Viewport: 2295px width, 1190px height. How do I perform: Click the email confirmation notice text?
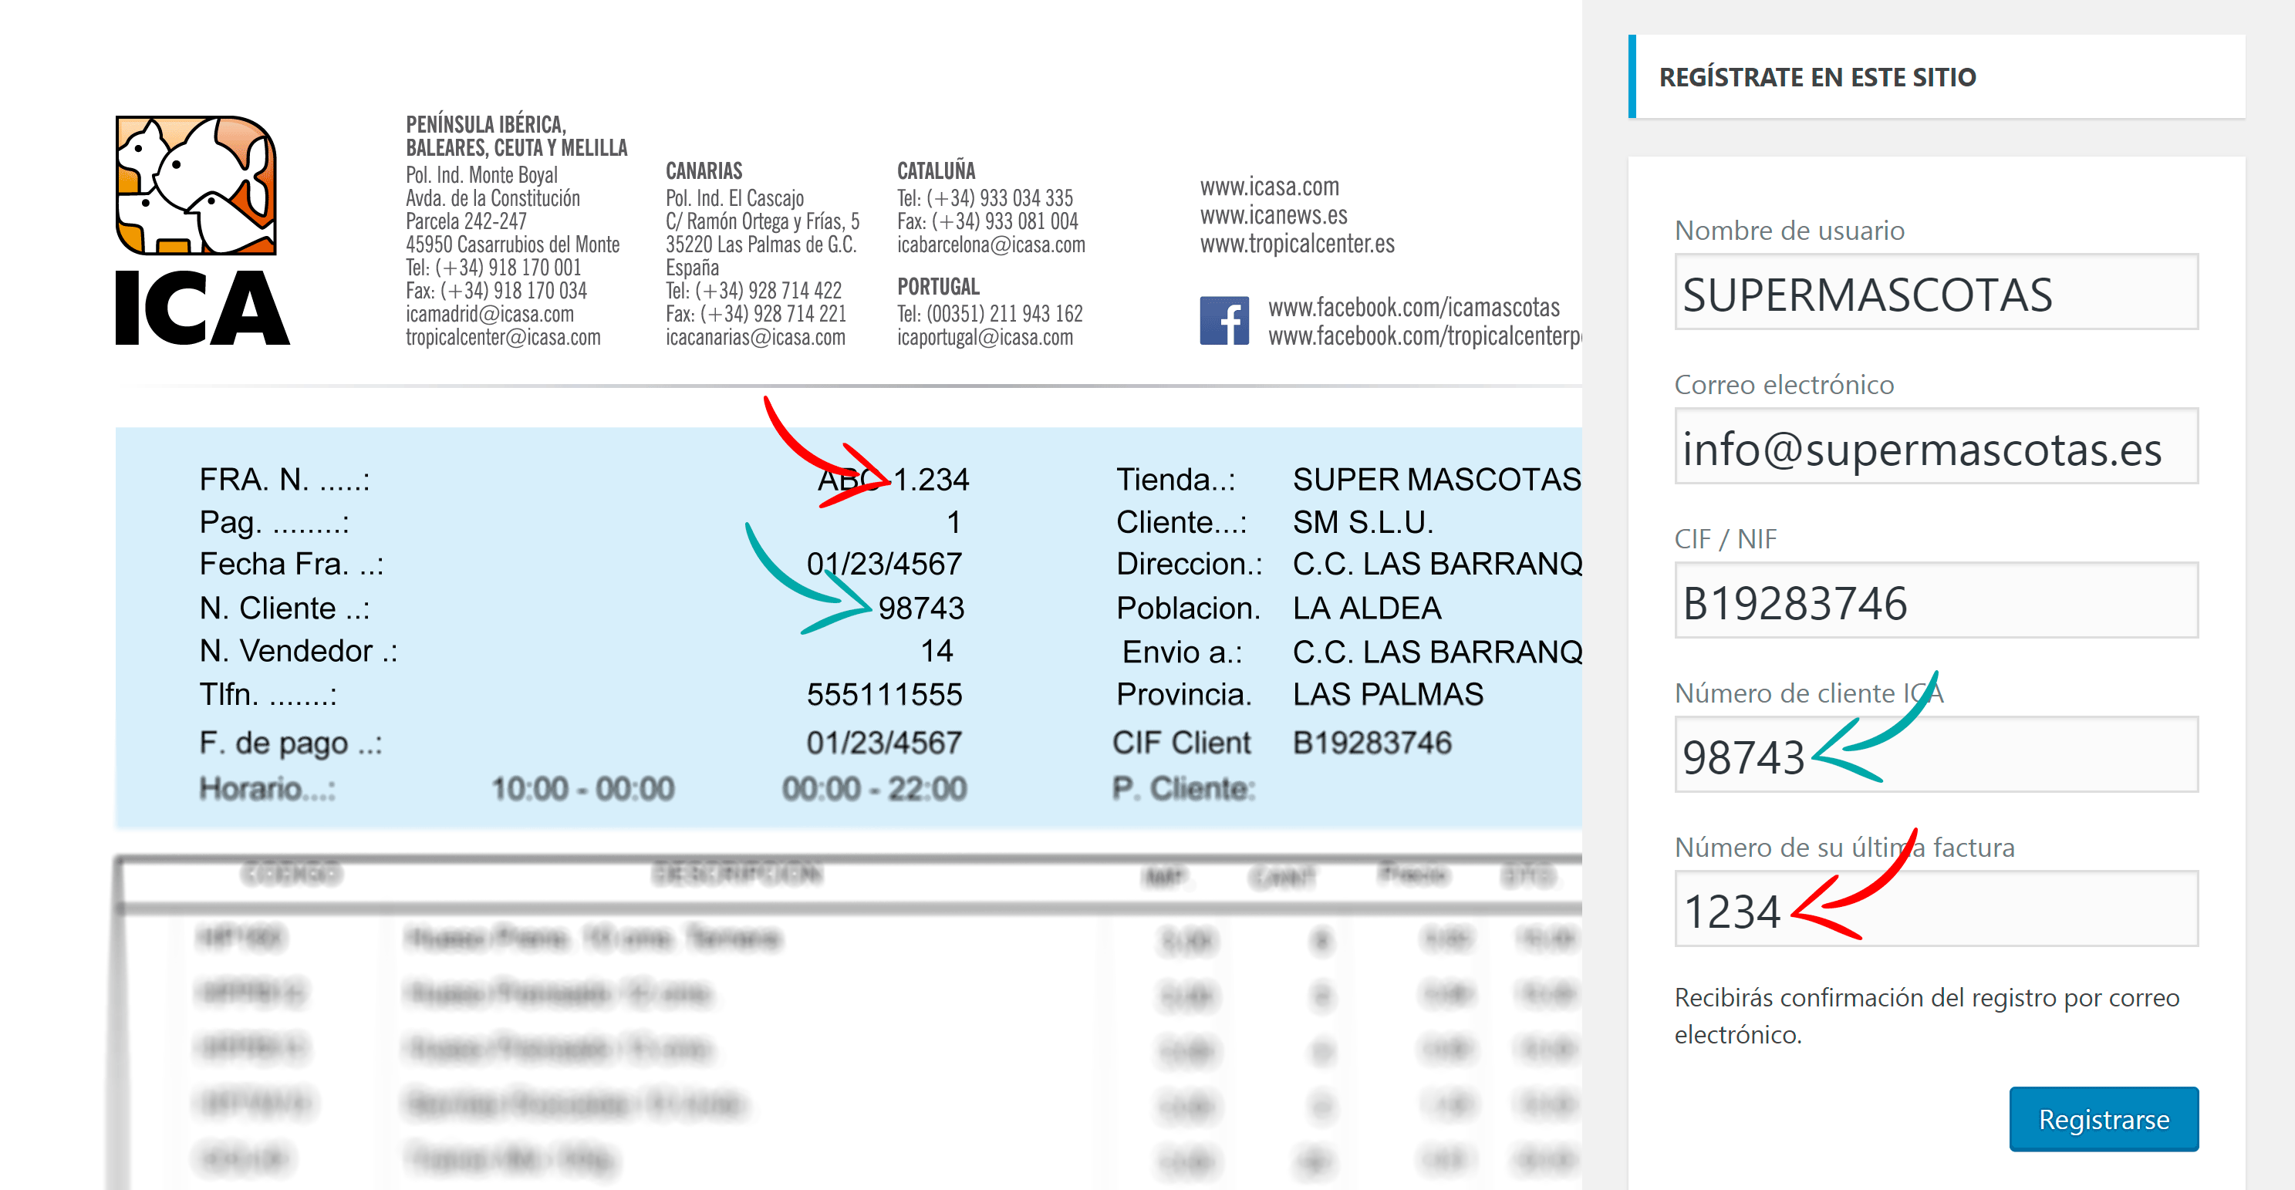click(x=1926, y=1016)
